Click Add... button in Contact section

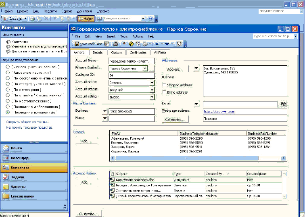coord(86,141)
